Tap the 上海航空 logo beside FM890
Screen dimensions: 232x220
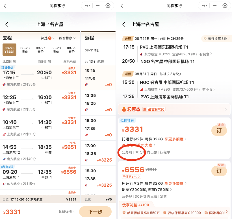[x=142, y=90]
